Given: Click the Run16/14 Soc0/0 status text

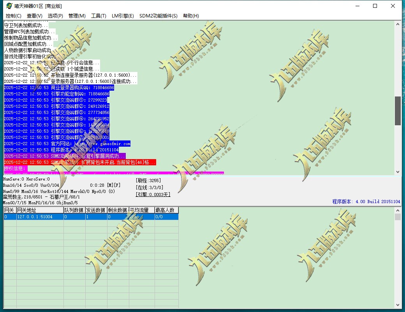Looking at the screenshot, I should 31,185.
